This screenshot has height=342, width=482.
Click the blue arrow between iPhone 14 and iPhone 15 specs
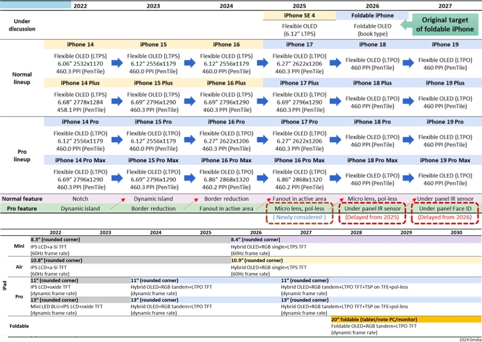coord(117,63)
